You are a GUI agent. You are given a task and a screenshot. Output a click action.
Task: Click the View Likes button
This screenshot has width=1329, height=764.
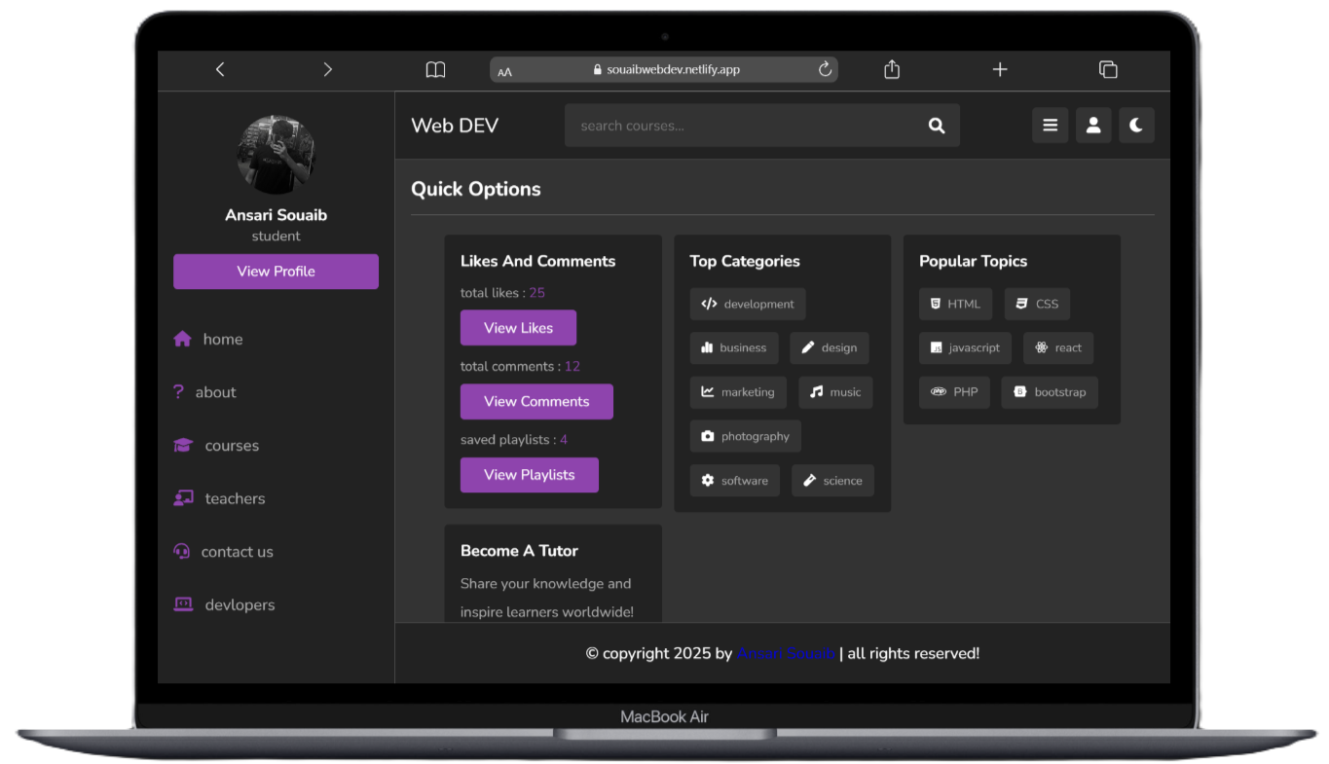[518, 328]
